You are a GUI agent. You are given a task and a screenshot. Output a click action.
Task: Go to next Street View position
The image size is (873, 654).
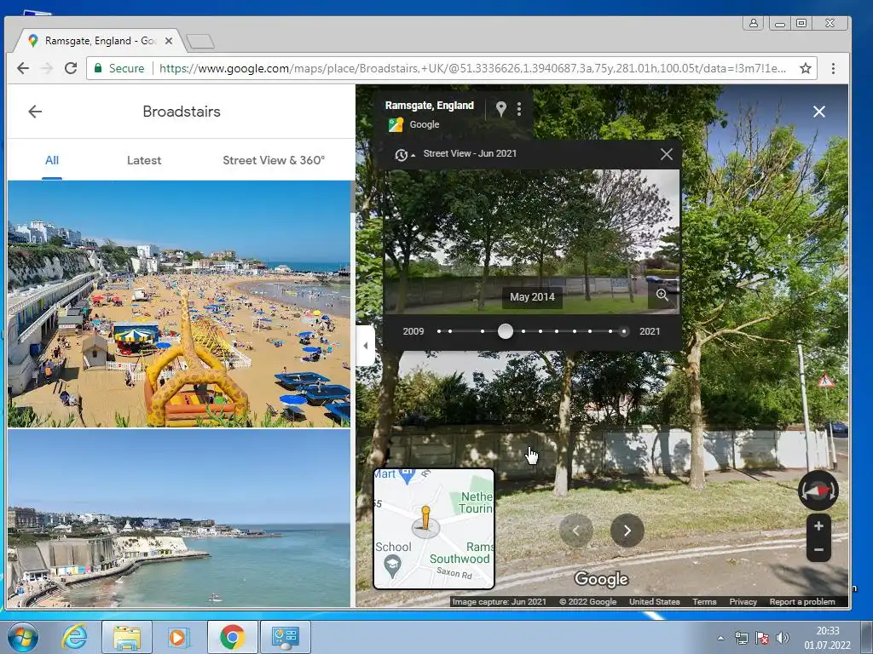(627, 531)
